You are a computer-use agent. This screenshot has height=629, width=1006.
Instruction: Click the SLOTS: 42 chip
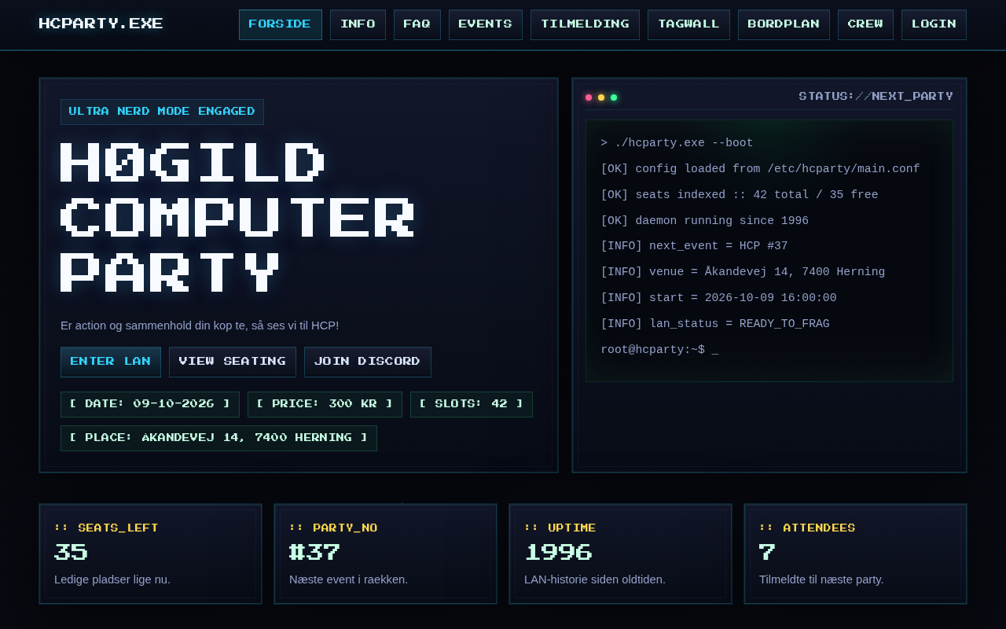point(472,404)
